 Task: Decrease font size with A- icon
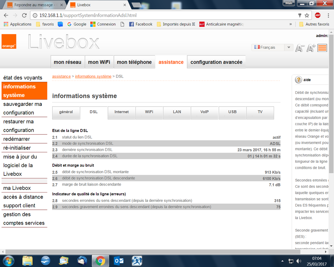pos(300,48)
